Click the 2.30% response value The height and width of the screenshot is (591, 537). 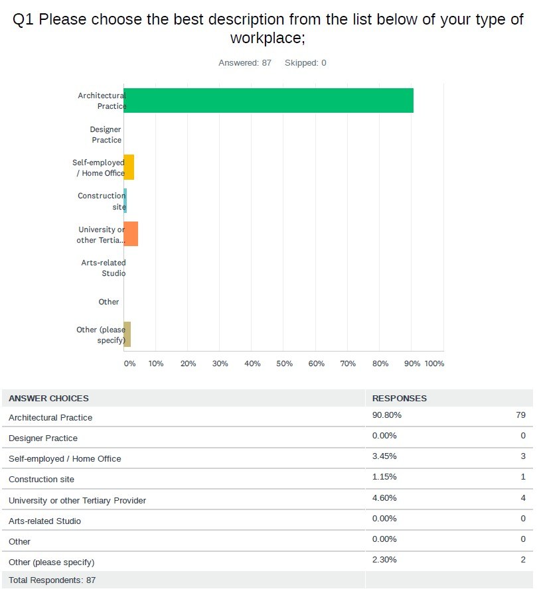tap(384, 560)
